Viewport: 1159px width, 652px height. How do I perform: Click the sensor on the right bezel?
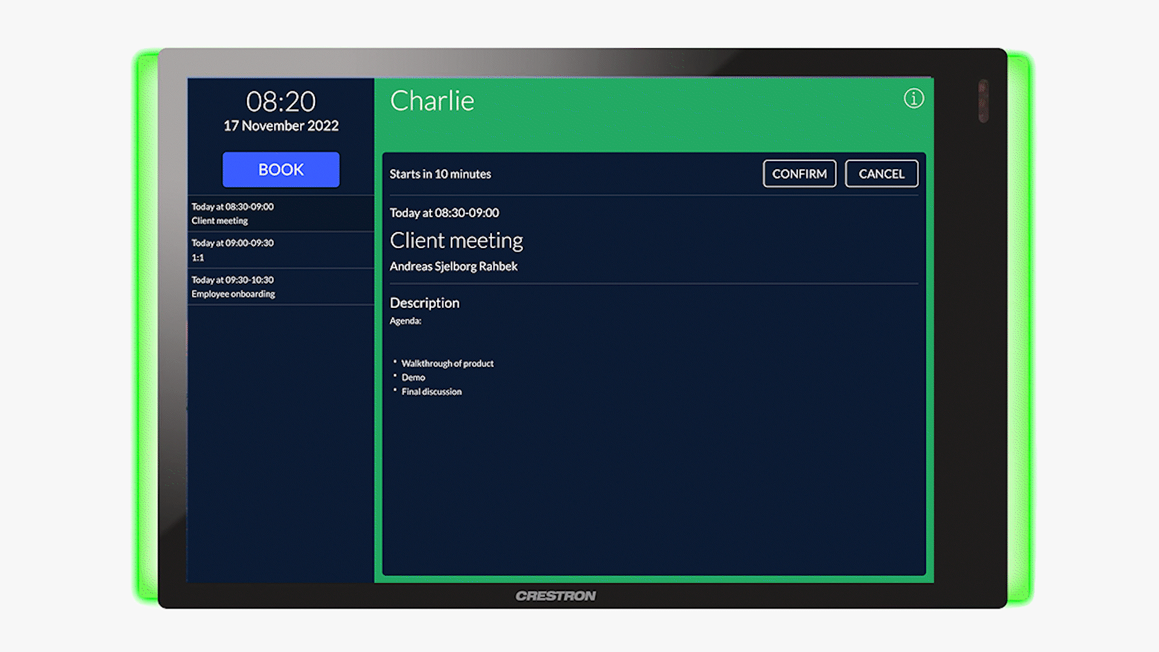[x=983, y=101]
